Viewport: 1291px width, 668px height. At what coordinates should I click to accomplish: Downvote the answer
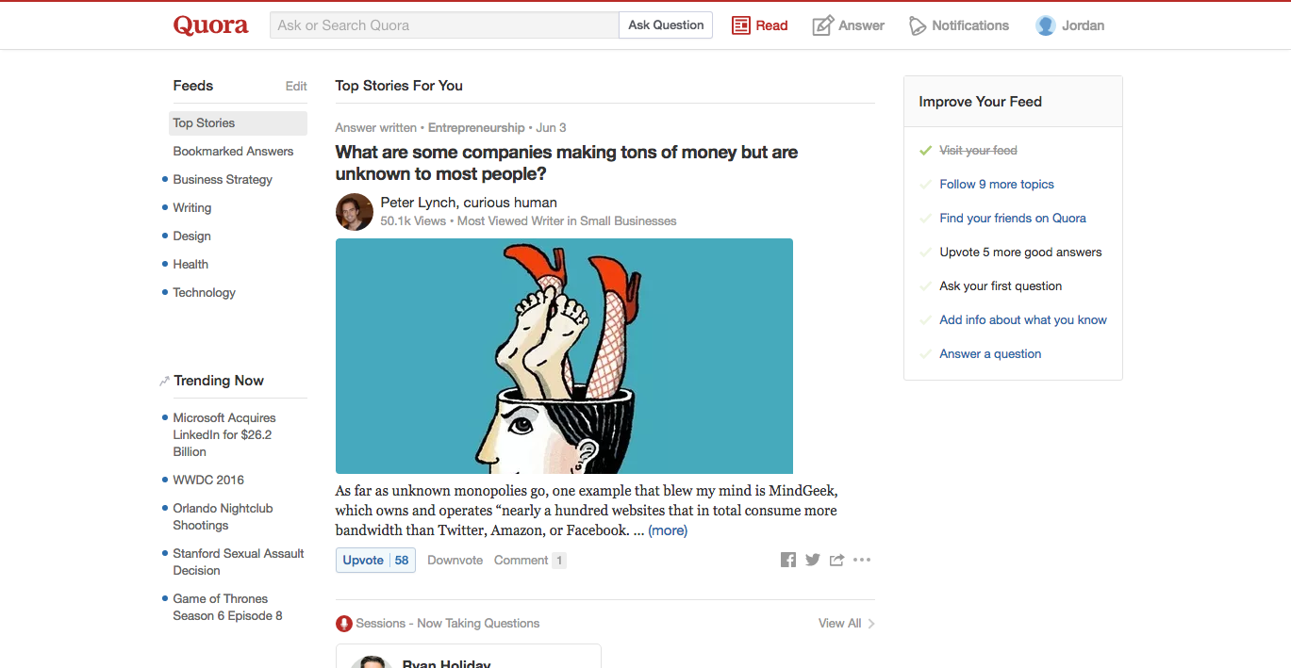point(455,561)
